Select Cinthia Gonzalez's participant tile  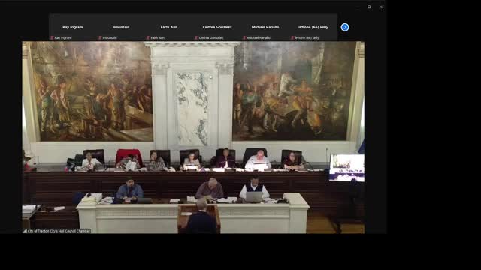tap(217, 27)
